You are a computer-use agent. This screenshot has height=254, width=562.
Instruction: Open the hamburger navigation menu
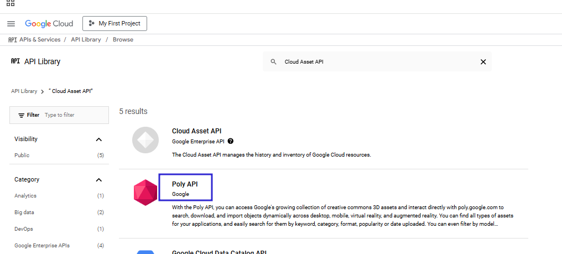pyautogui.click(x=11, y=24)
